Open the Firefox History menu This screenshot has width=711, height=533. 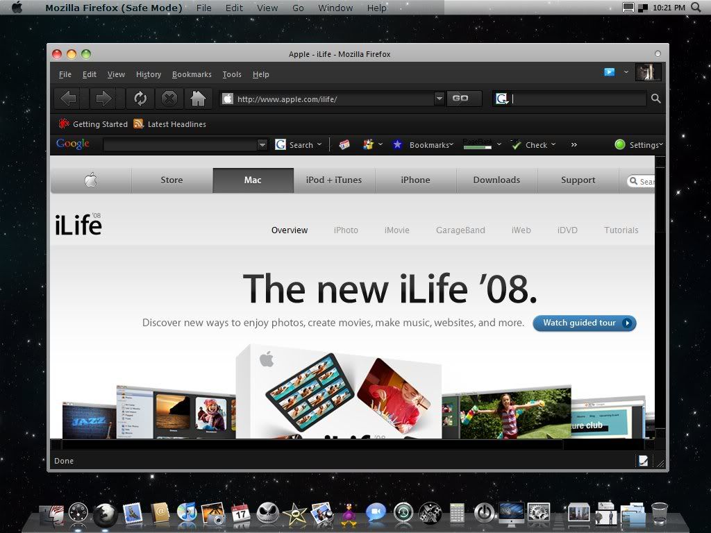(149, 74)
